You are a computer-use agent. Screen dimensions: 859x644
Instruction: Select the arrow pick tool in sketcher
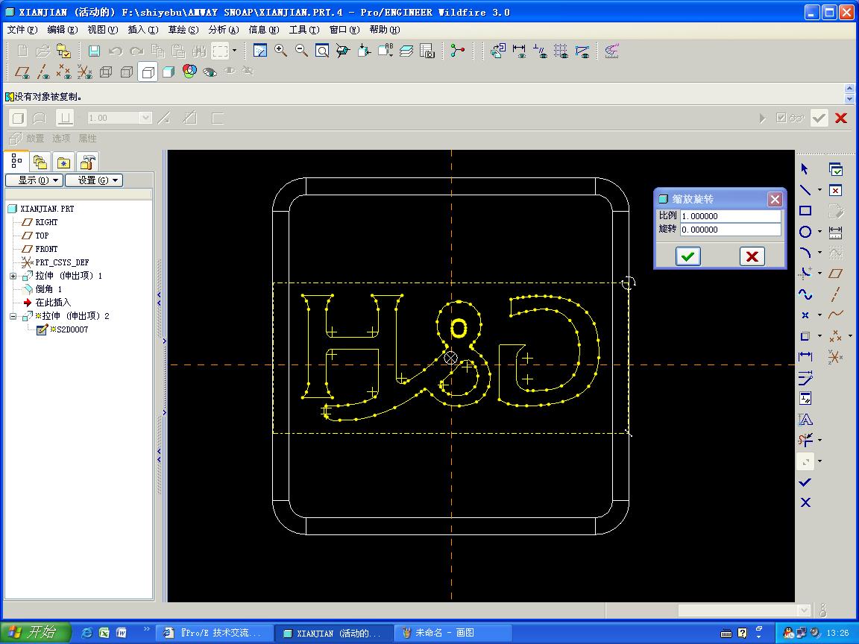[x=805, y=169]
